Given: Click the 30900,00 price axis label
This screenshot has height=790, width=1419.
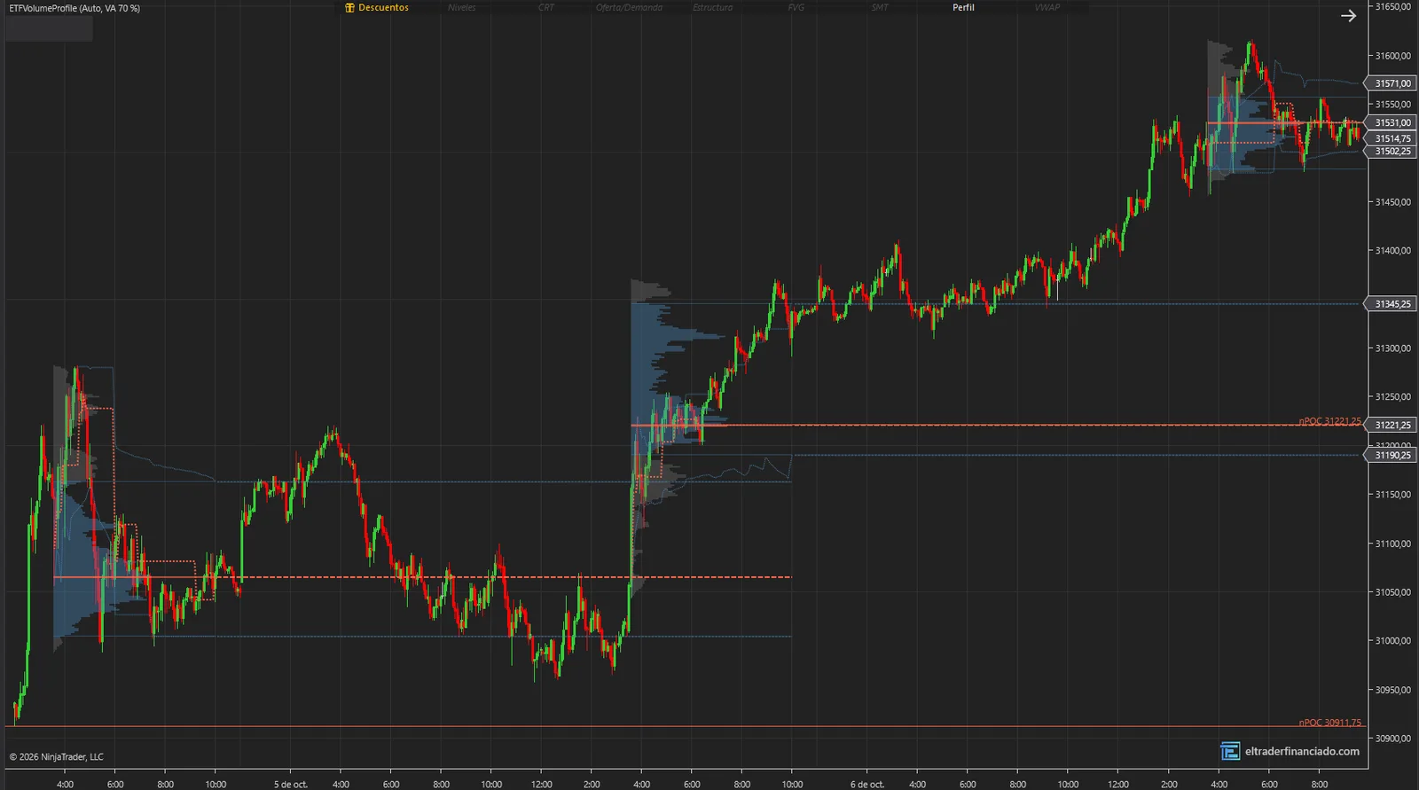Looking at the screenshot, I should point(1393,739).
